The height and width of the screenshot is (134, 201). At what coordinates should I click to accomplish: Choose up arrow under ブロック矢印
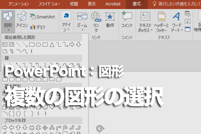pyautogui.click(x=18, y=128)
